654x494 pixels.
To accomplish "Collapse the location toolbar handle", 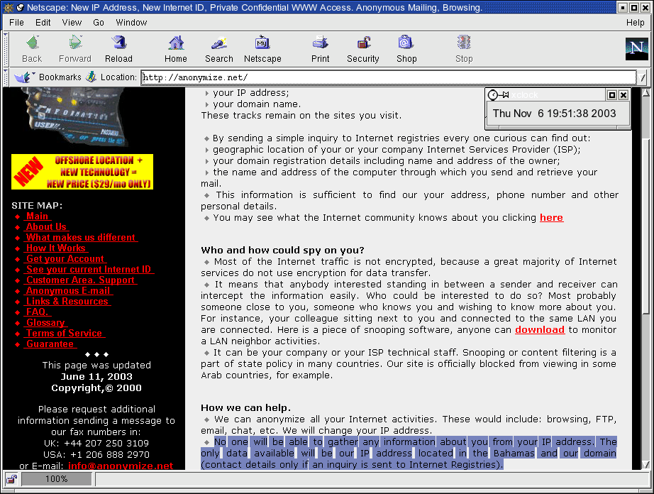I will 6,77.
